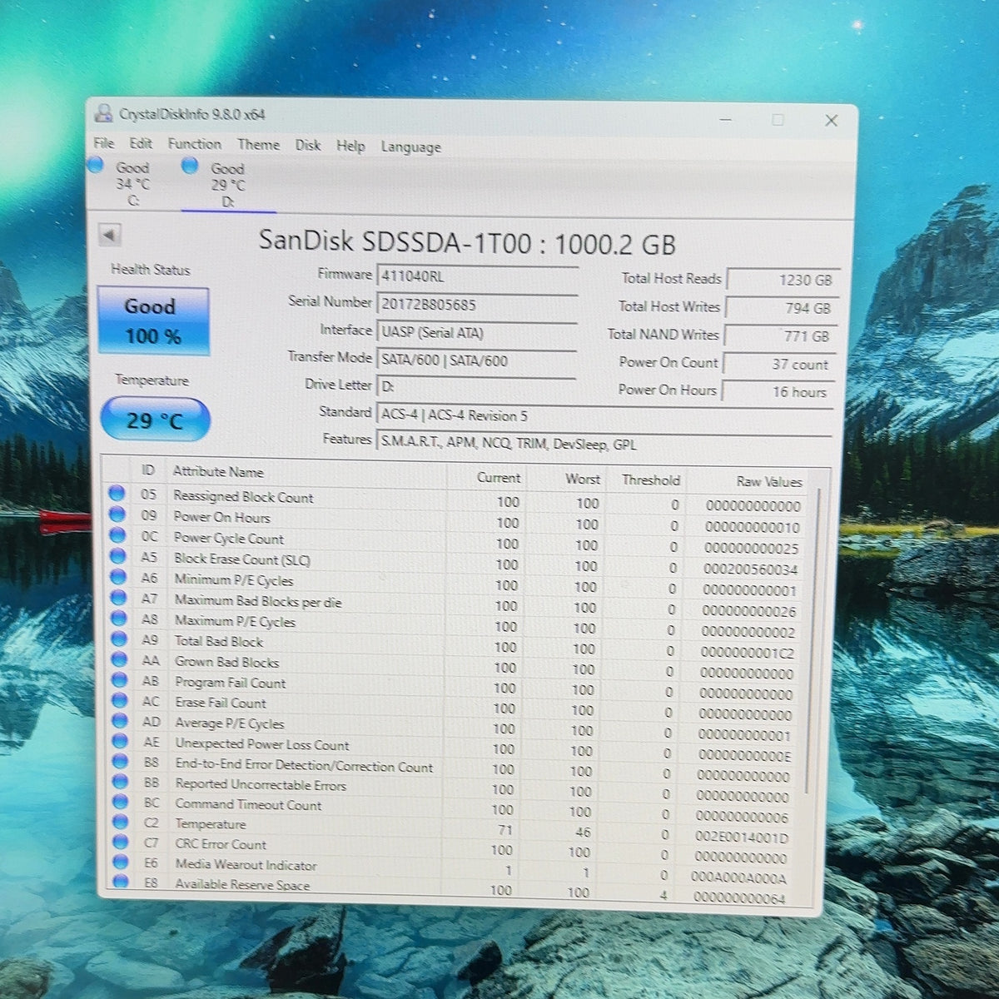Select raw value 0000000001C2
This screenshot has width=999, height=999.
coord(747,653)
